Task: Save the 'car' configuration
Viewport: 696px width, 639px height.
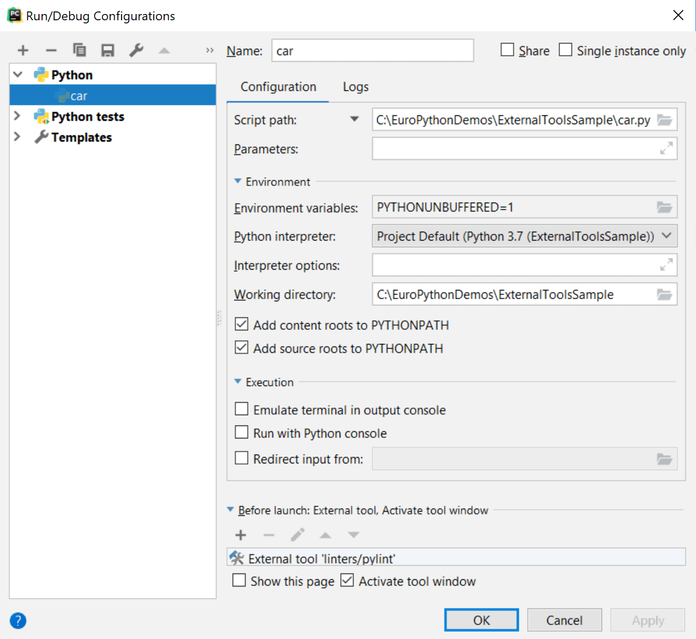Action: click(x=108, y=50)
